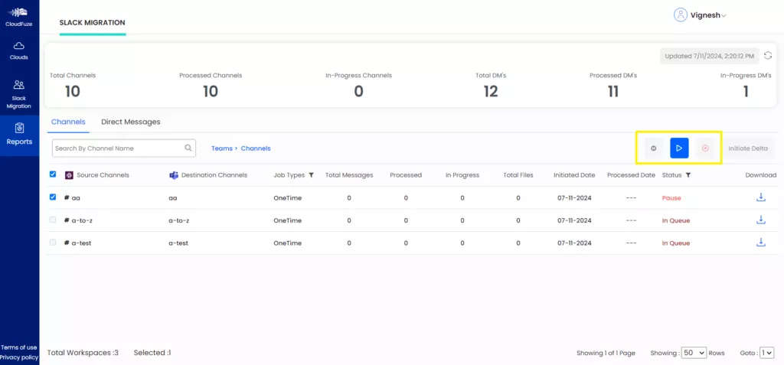Click source channel name # a-test
The width and height of the screenshot is (784, 365).
pyautogui.click(x=77, y=243)
